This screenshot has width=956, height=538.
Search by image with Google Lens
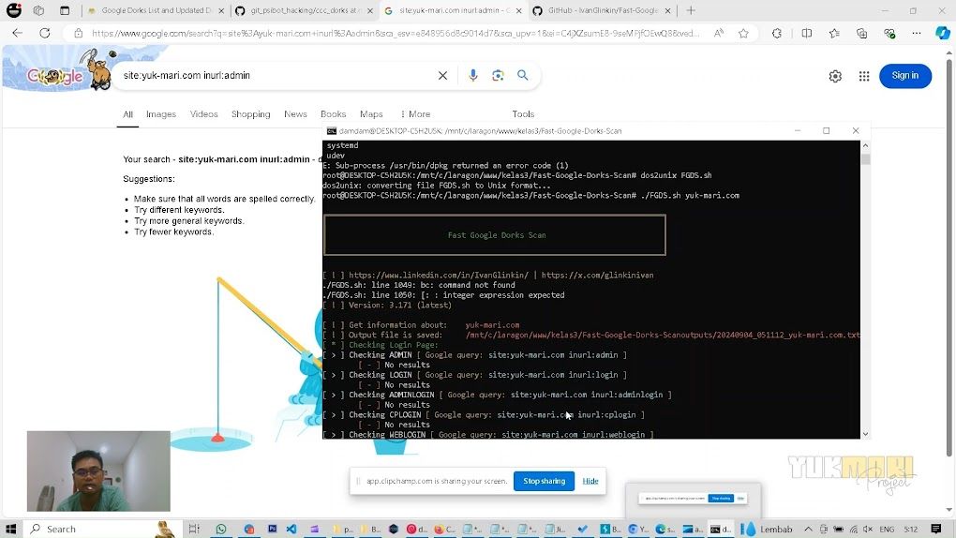point(498,76)
